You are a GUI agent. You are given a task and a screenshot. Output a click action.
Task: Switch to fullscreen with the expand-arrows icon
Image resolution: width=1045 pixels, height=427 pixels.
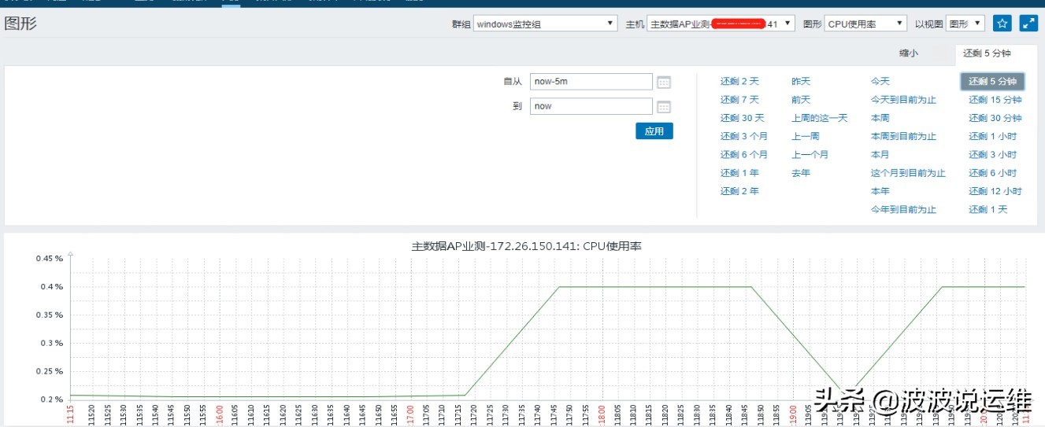[1028, 24]
